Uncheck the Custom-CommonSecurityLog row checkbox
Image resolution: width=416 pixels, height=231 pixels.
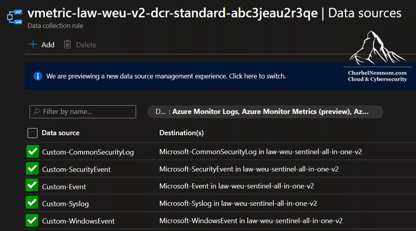33,152
